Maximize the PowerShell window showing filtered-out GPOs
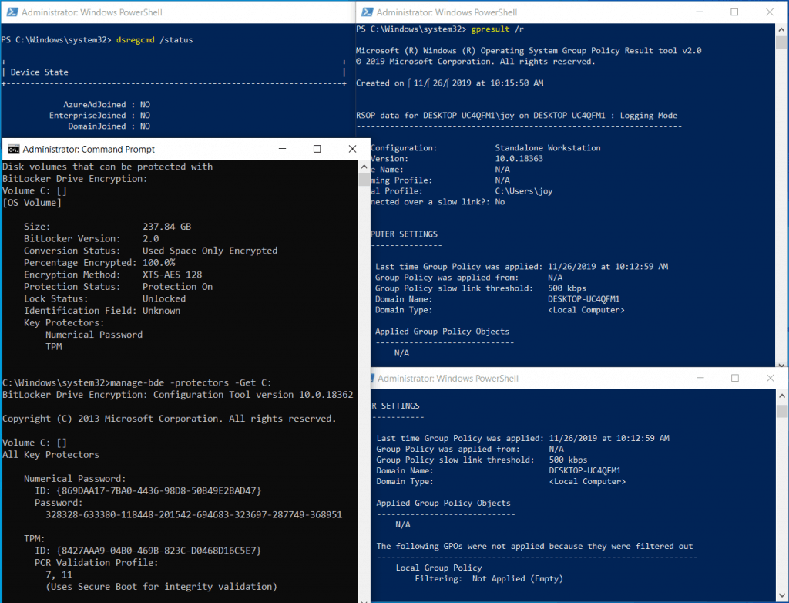The height and width of the screenshot is (603, 789). point(734,378)
